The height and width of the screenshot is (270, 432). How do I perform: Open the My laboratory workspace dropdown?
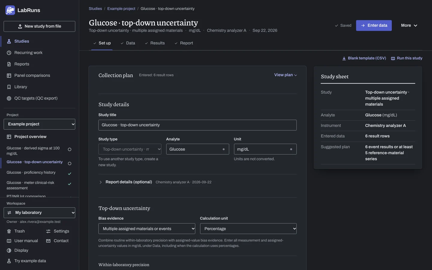click(39, 213)
